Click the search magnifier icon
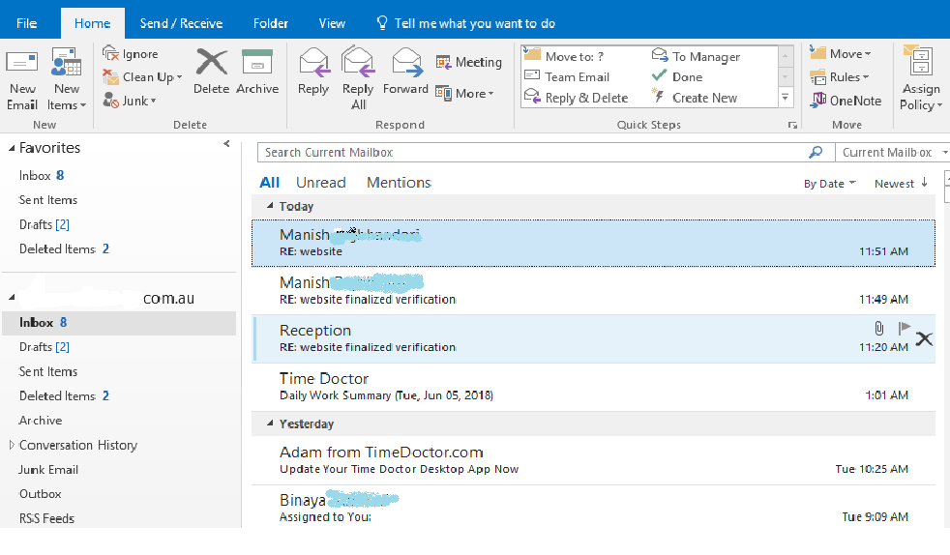Image resolution: width=950 pixels, height=555 pixels. pyautogui.click(x=816, y=152)
